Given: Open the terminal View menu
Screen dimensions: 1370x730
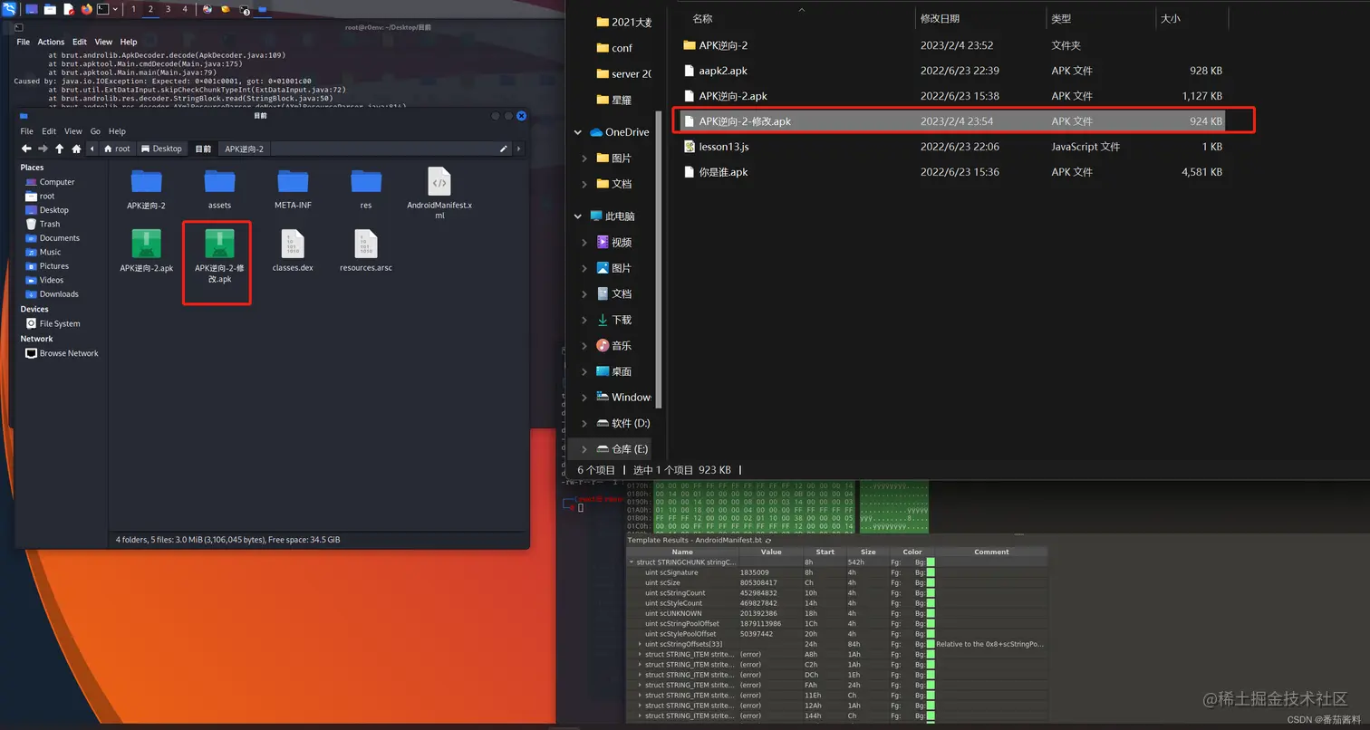Looking at the screenshot, I should click(104, 42).
